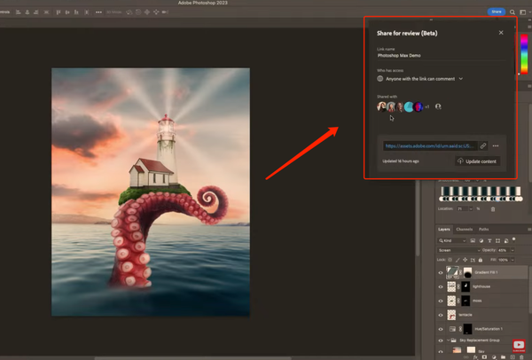Click the 3D pan camera icon

[147, 12]
